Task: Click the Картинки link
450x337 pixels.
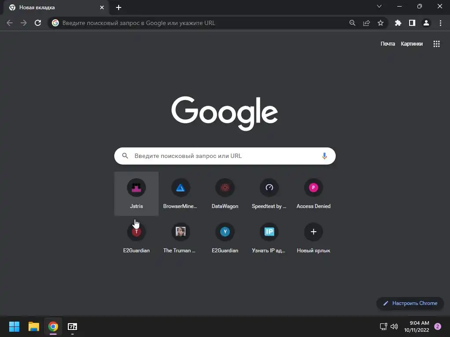Action: (411, 44)
